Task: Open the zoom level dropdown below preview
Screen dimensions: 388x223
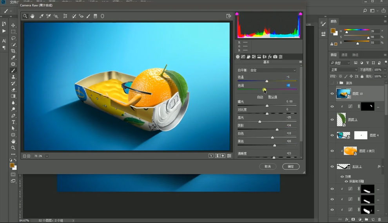Action: [47, 156]
